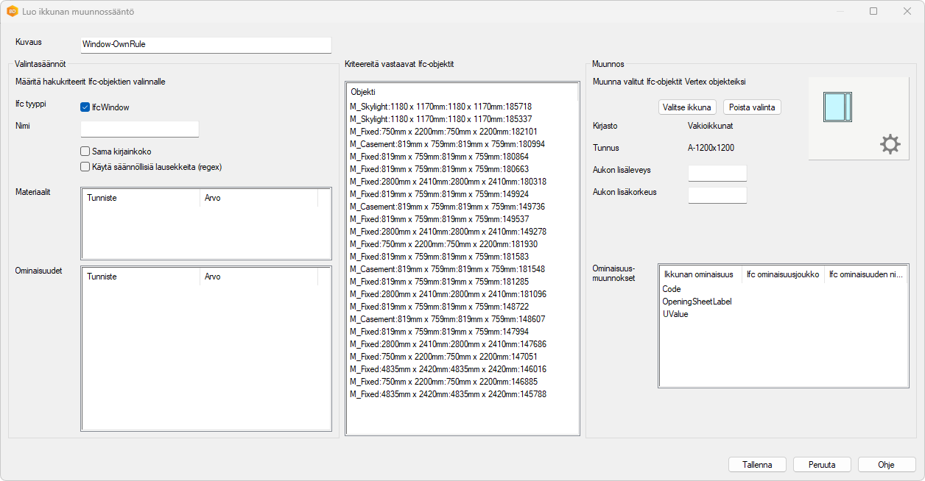Select object M_Casement ending 181548
The width and height of the screenshot is (925, 481).
pyautogui.click(x=447, y=269)
